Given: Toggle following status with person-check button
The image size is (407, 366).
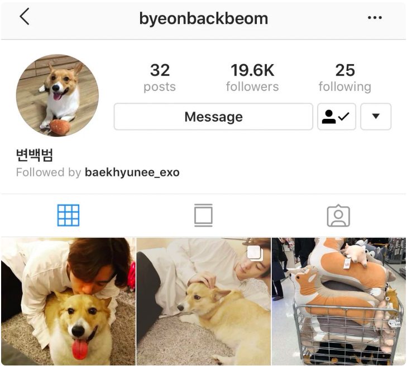Looking at the screenshot, I should pos(337,117).
